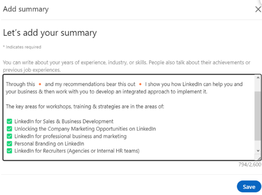The height and width of the screenshot is (195, 262).
Task: Click the green checkmark beside Unlocking the Company Marketing
Action: 9,129
